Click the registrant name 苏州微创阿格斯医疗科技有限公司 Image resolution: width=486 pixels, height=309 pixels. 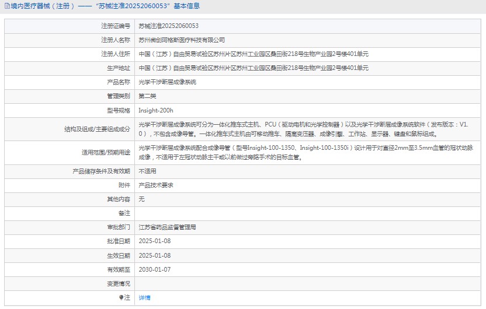coord(182,40)
